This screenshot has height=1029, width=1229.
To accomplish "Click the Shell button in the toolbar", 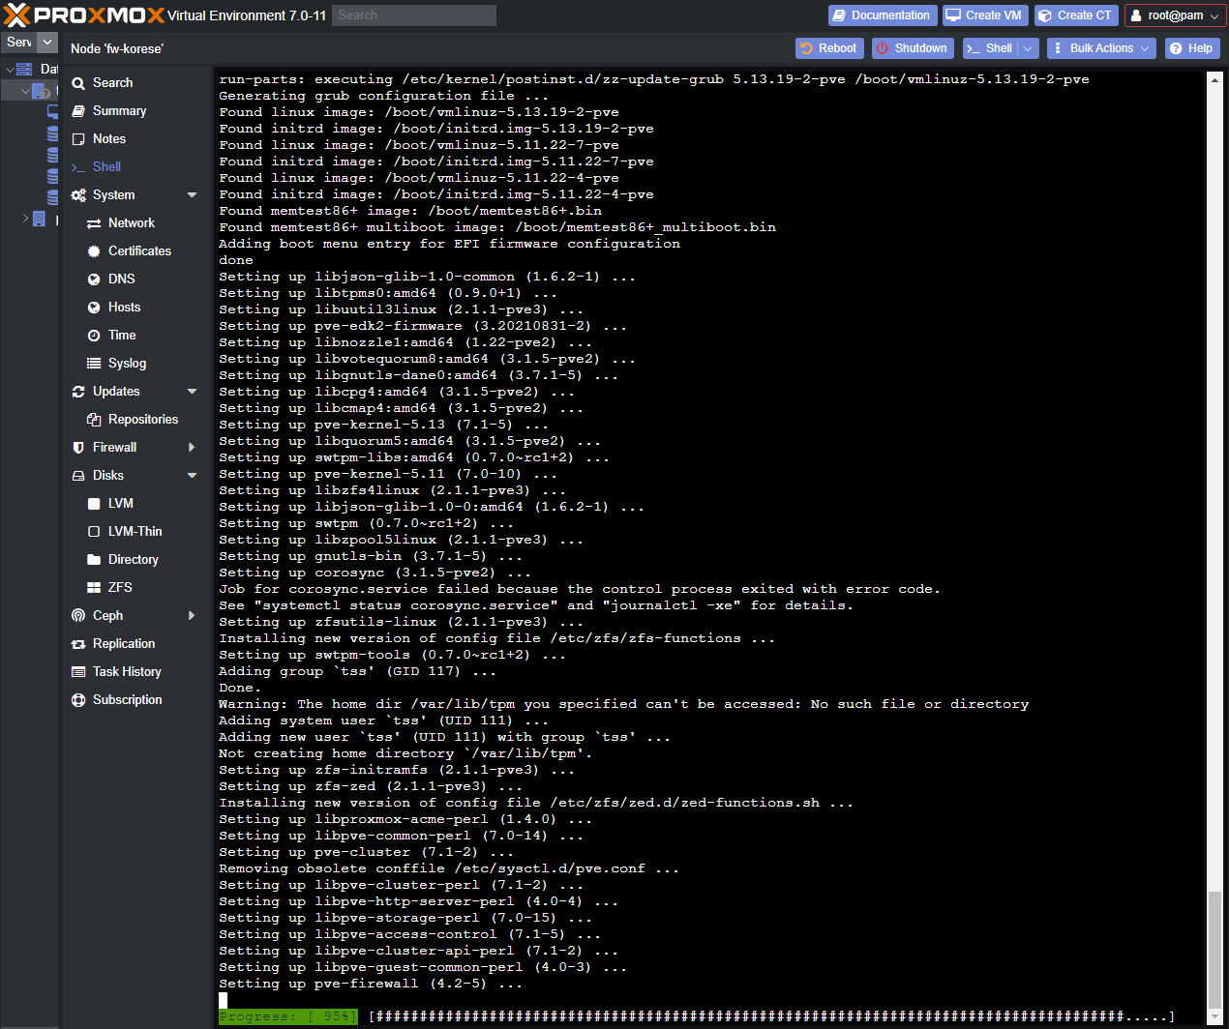I will click(x=990, y=48).
